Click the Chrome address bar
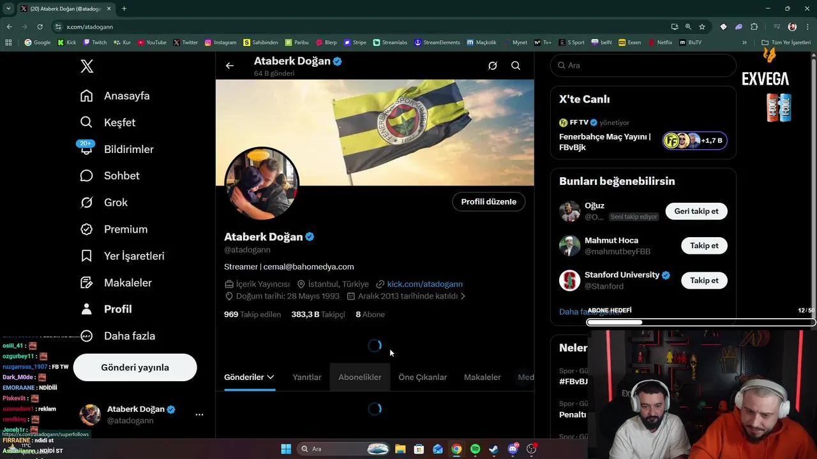Viewport: 817px width, 459px height. 357,27
